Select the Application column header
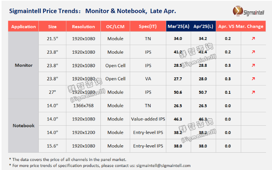This screenshot has height=170, width=272. click(x=23, y=27)
